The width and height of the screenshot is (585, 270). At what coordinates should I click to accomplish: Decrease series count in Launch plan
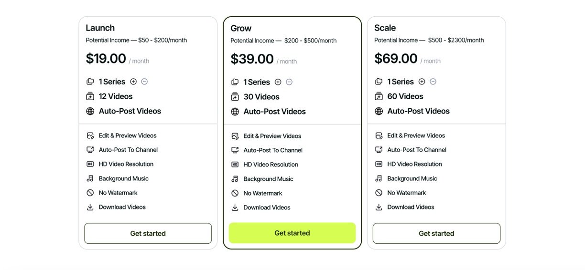point(144,82)
